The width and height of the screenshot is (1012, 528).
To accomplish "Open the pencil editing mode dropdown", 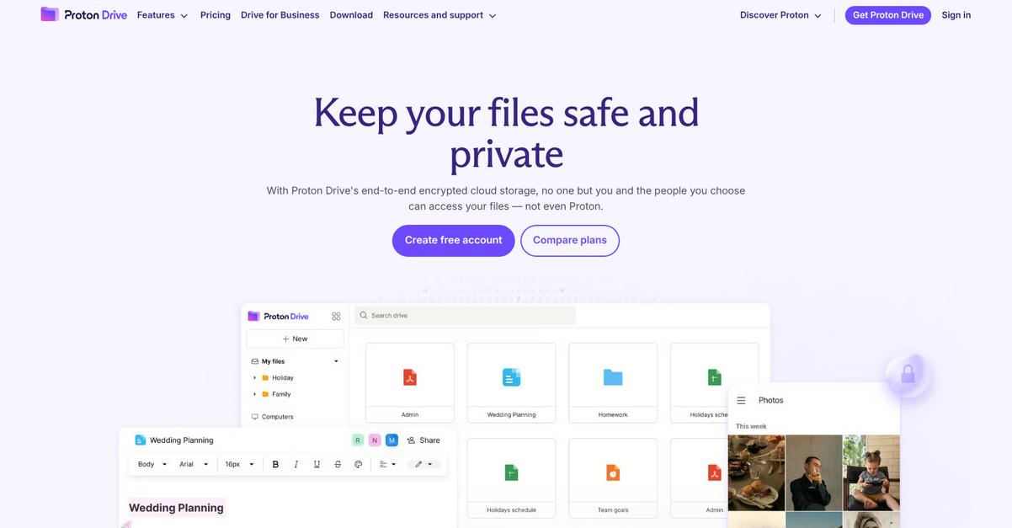I will coord(424,464).
